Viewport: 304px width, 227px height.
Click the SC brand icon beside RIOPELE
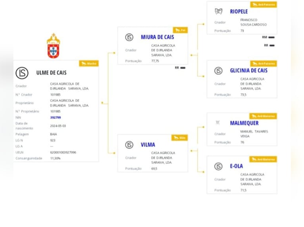pos(219,11)
